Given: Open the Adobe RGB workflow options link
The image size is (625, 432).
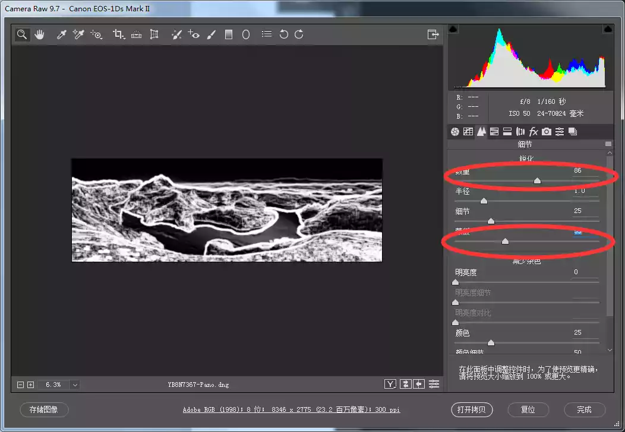Looking at the screenshot, I should click(291, 410).
